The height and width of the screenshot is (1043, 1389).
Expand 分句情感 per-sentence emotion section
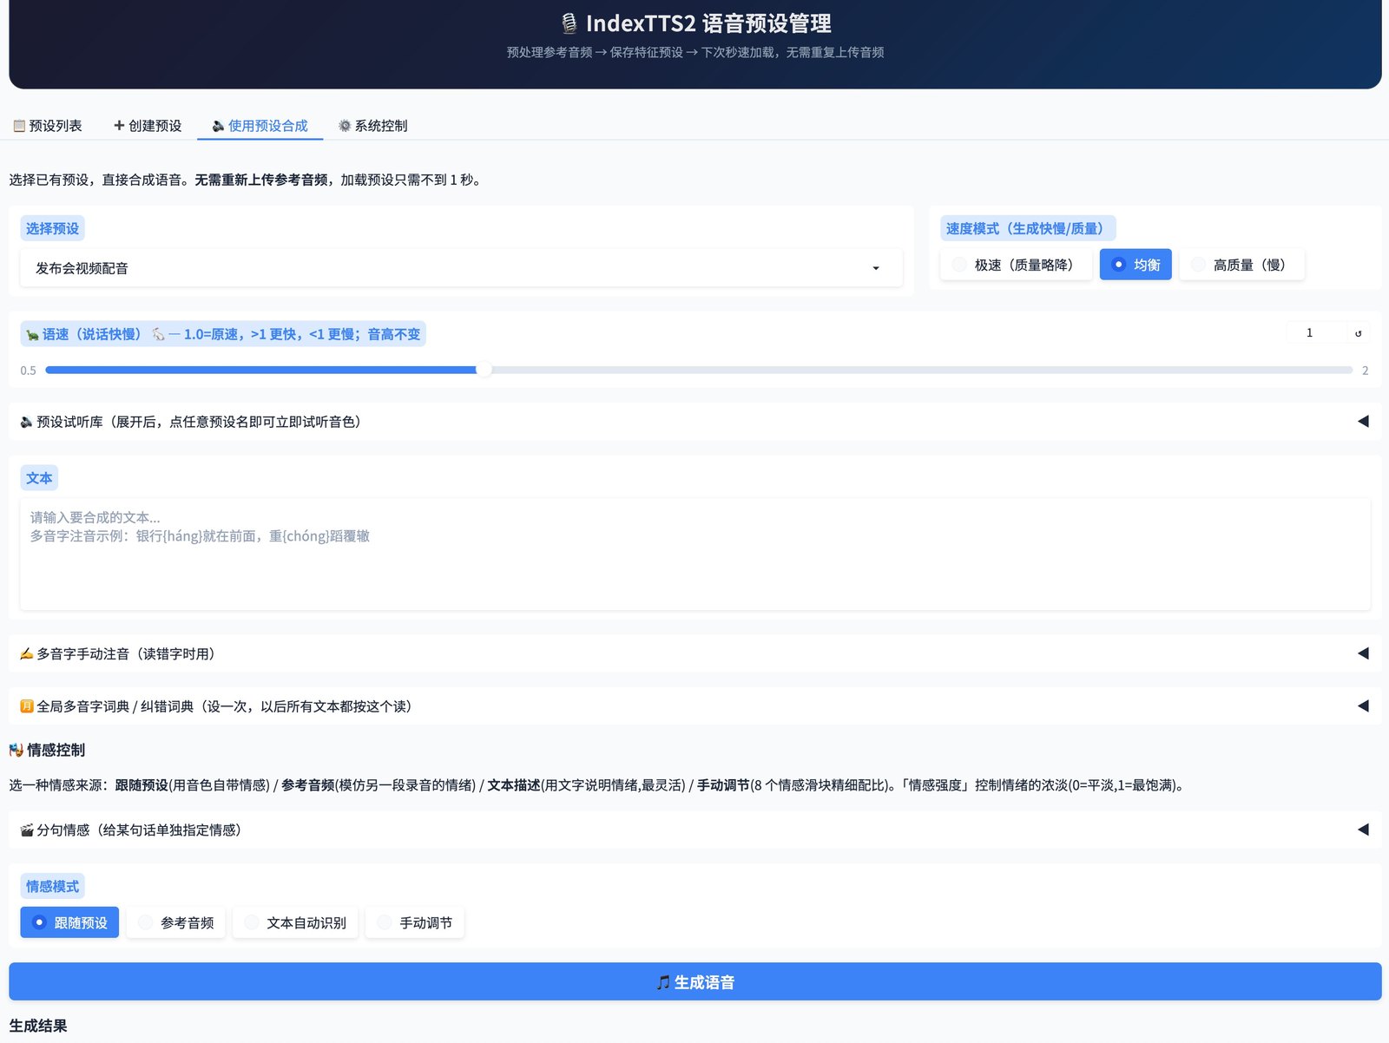[x=694, y=830]
